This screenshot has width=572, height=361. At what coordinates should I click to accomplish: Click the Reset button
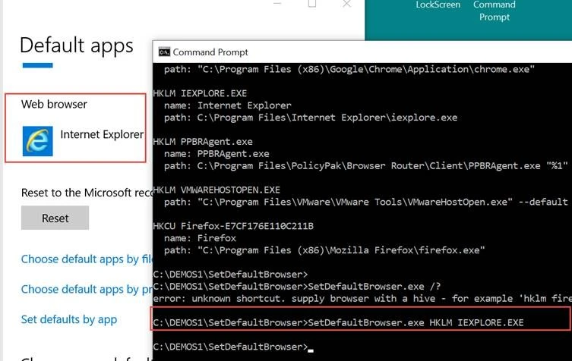[x=55, y=218]
